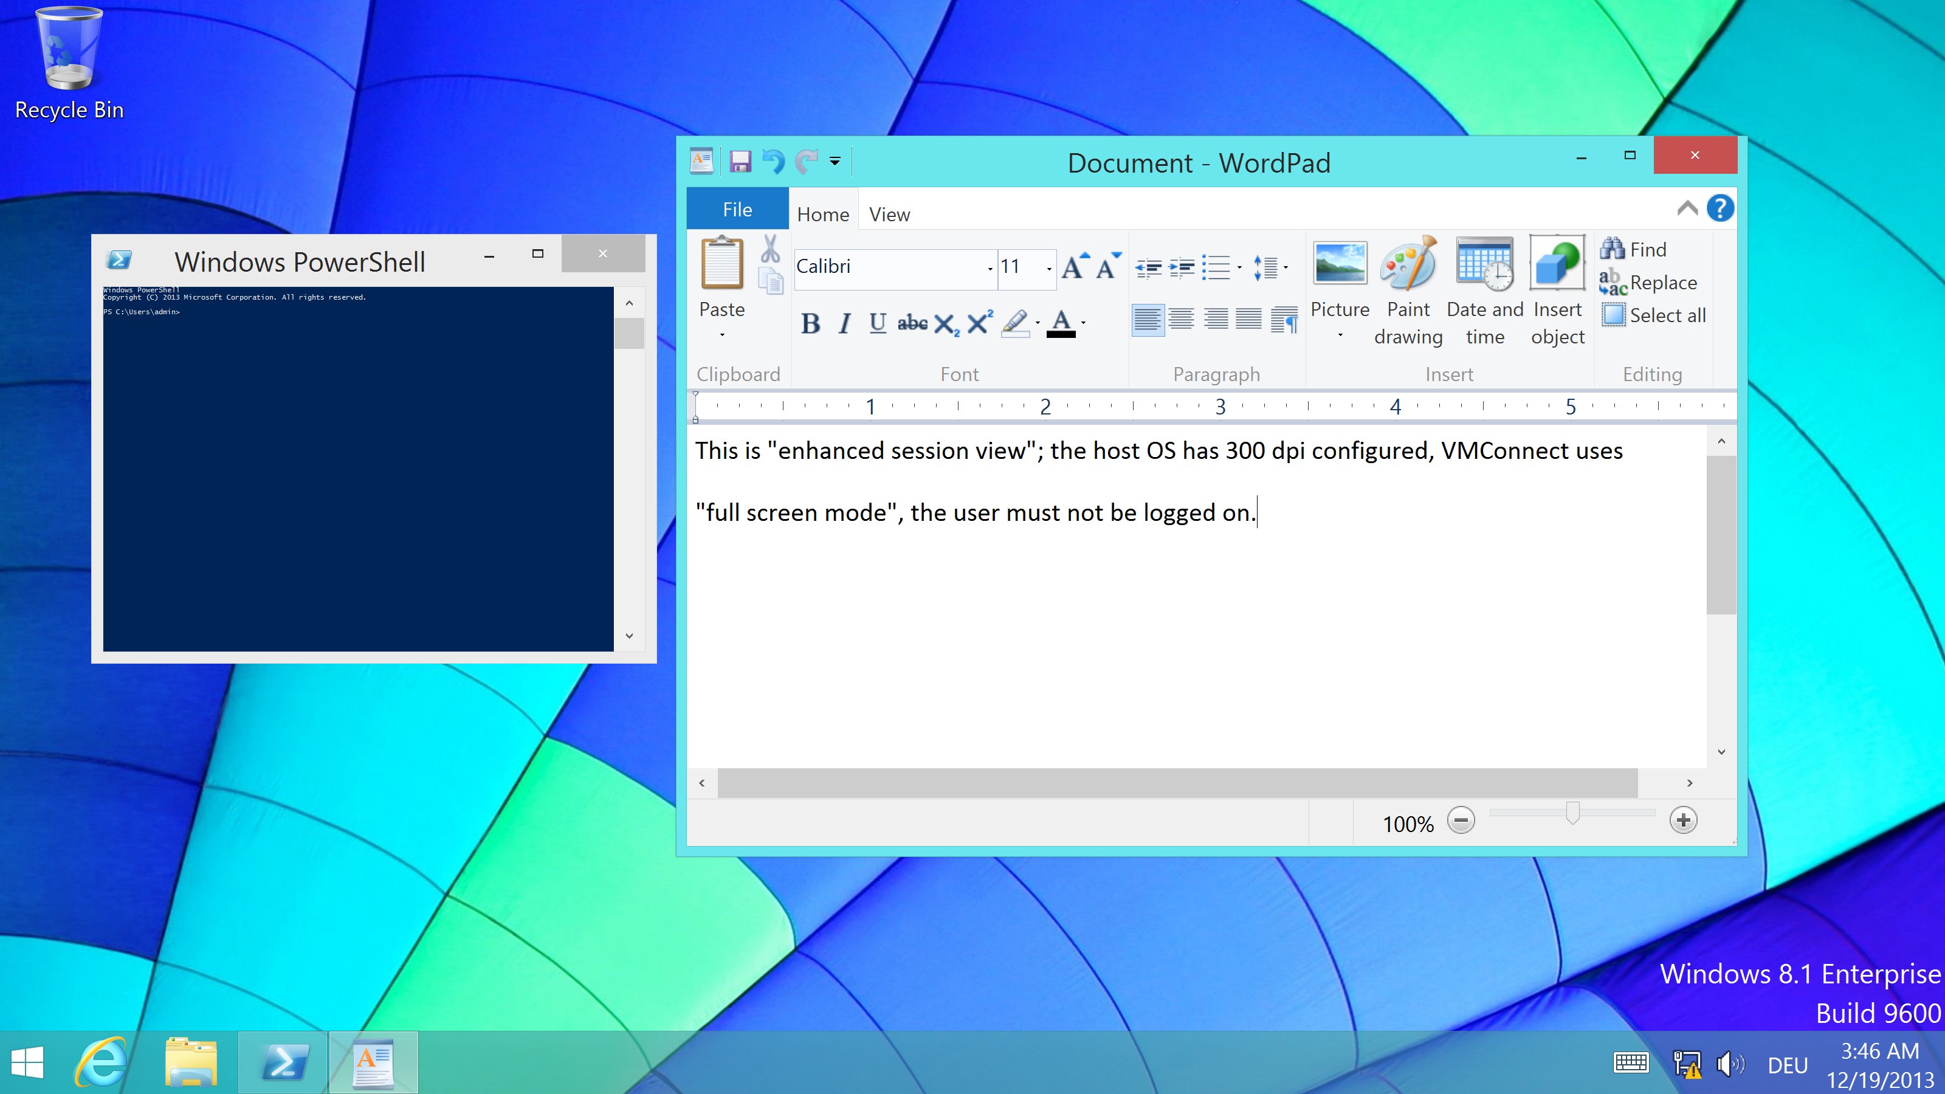The height and width of the screenshot is (1094, 1945).
Task: Click the Windows Start button
Action: pyautogui.click(x=28, y=1063)
